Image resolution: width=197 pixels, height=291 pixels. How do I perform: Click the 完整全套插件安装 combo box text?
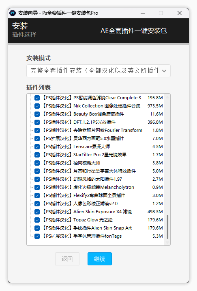(94, 71)
